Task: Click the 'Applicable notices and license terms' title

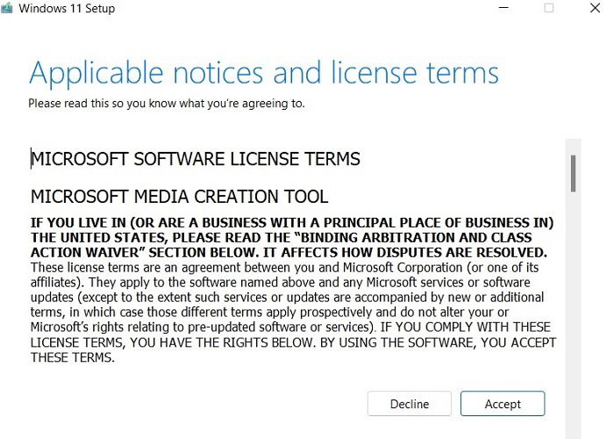Action: pyautogui.click(x=264, y=73)
